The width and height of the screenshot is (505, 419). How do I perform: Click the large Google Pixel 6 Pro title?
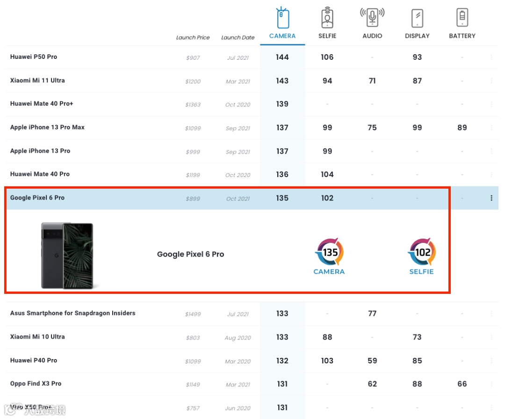pos(191,254)
